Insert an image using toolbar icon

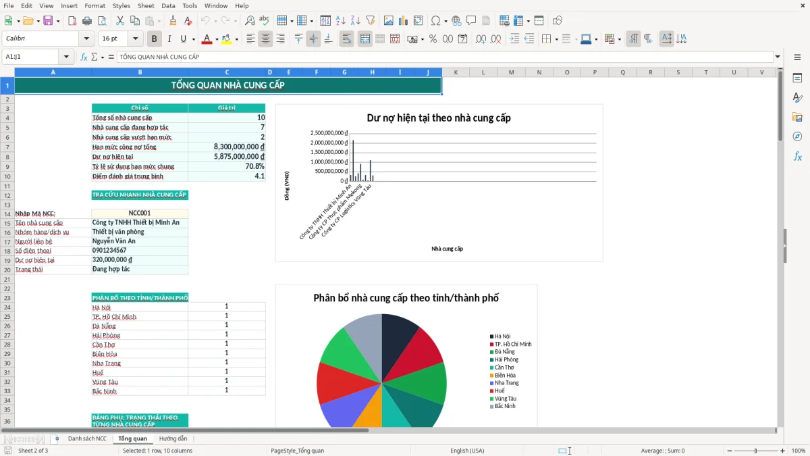coord(389,21)
